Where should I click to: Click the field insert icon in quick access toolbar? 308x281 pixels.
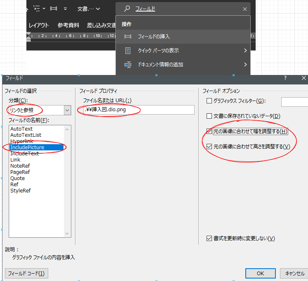54,8
